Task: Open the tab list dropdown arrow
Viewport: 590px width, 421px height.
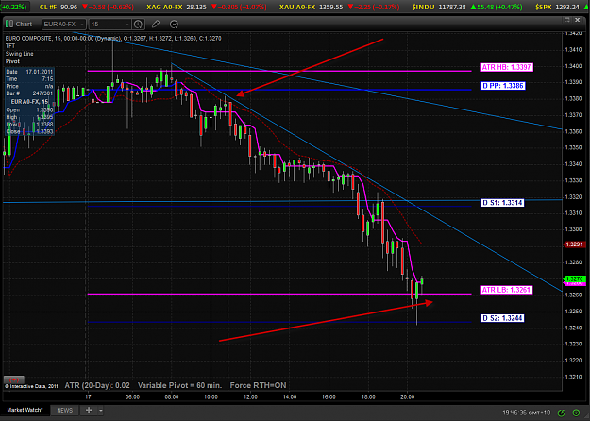Action: [101, 410]
